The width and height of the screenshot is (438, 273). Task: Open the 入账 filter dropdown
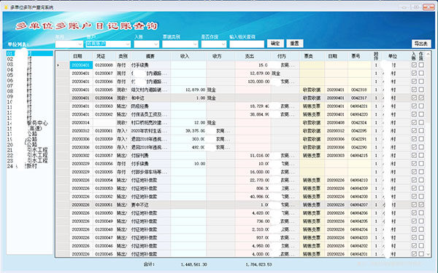[156, 44]
